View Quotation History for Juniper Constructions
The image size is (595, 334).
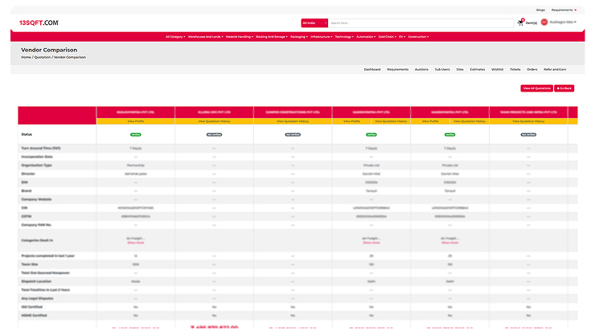(293, 121)
